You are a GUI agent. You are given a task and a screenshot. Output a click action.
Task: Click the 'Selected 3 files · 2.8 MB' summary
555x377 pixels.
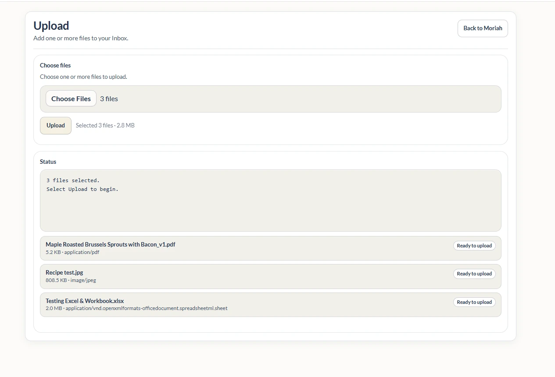(105, 125)
